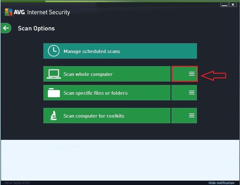
Task: Click the AVG logo icon
Action: (x=8, y=12)
